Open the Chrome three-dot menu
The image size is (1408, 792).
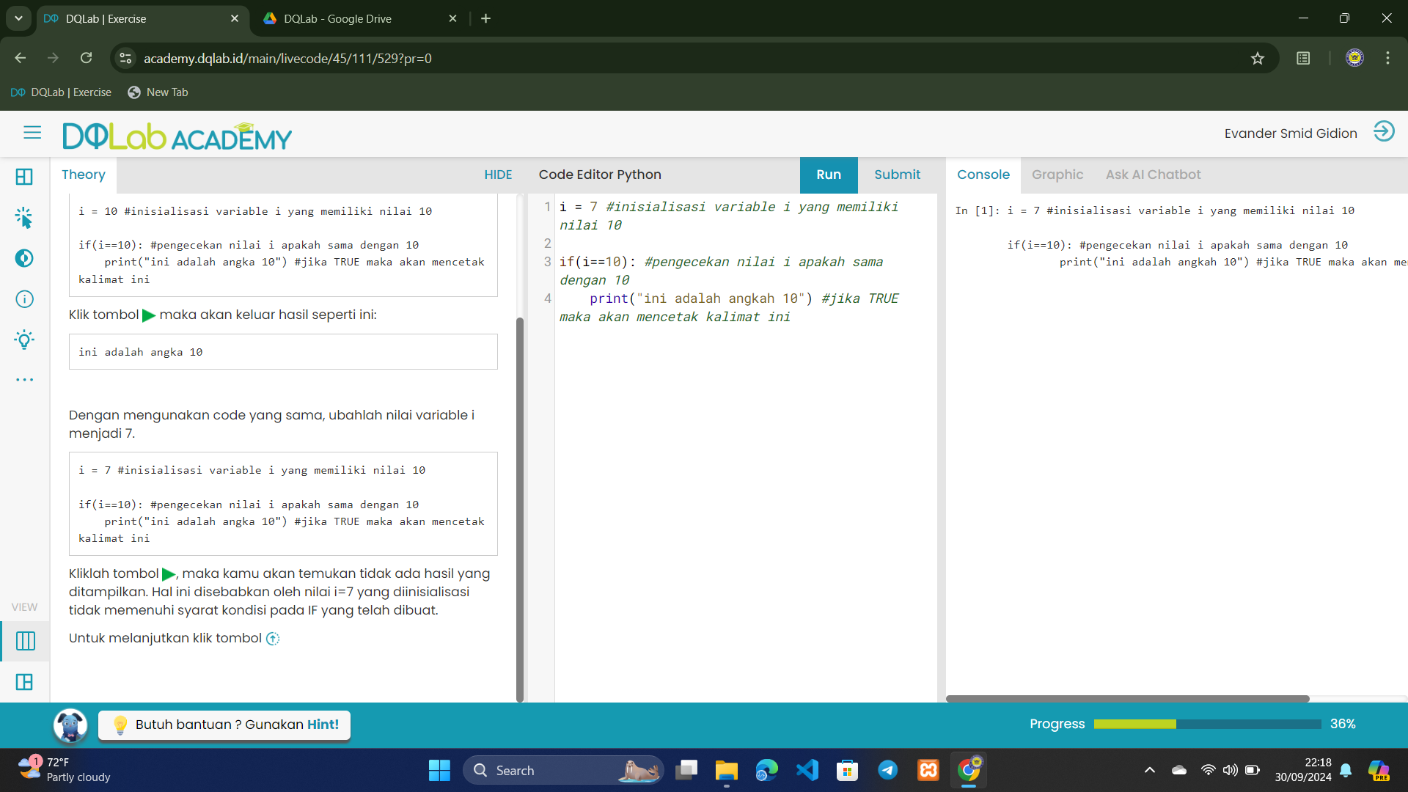[1387, 59]
